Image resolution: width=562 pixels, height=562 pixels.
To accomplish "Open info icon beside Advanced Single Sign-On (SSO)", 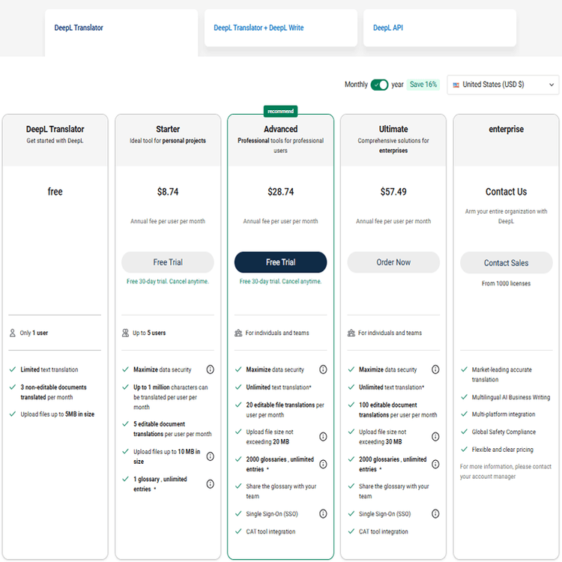I will 323,513.
